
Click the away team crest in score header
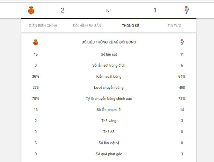click(x=186, y=10)
